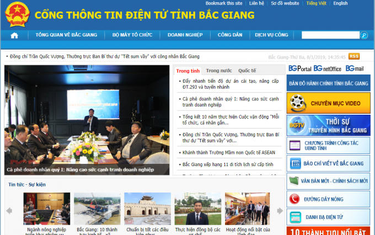Viewport: 375px width, 235px height.
Task: Open the RSS feed icon
Action: [354, 56]
